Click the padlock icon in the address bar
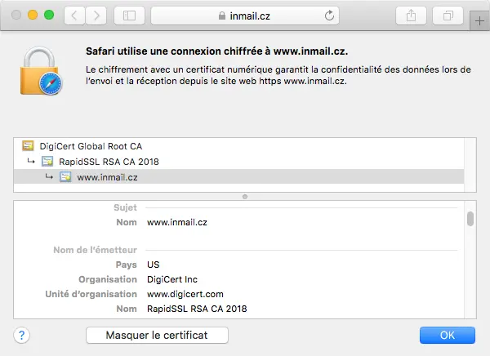The height and width of the screenshot is (356, 490). [222, 16]
